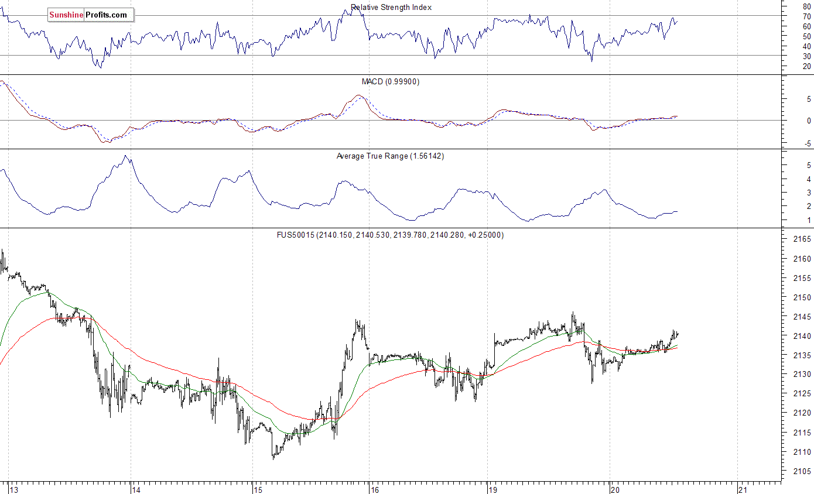The height and width of the screenshot is (494, 814).
Task: Click the RSI axis label 80
Action: point(806,6)
